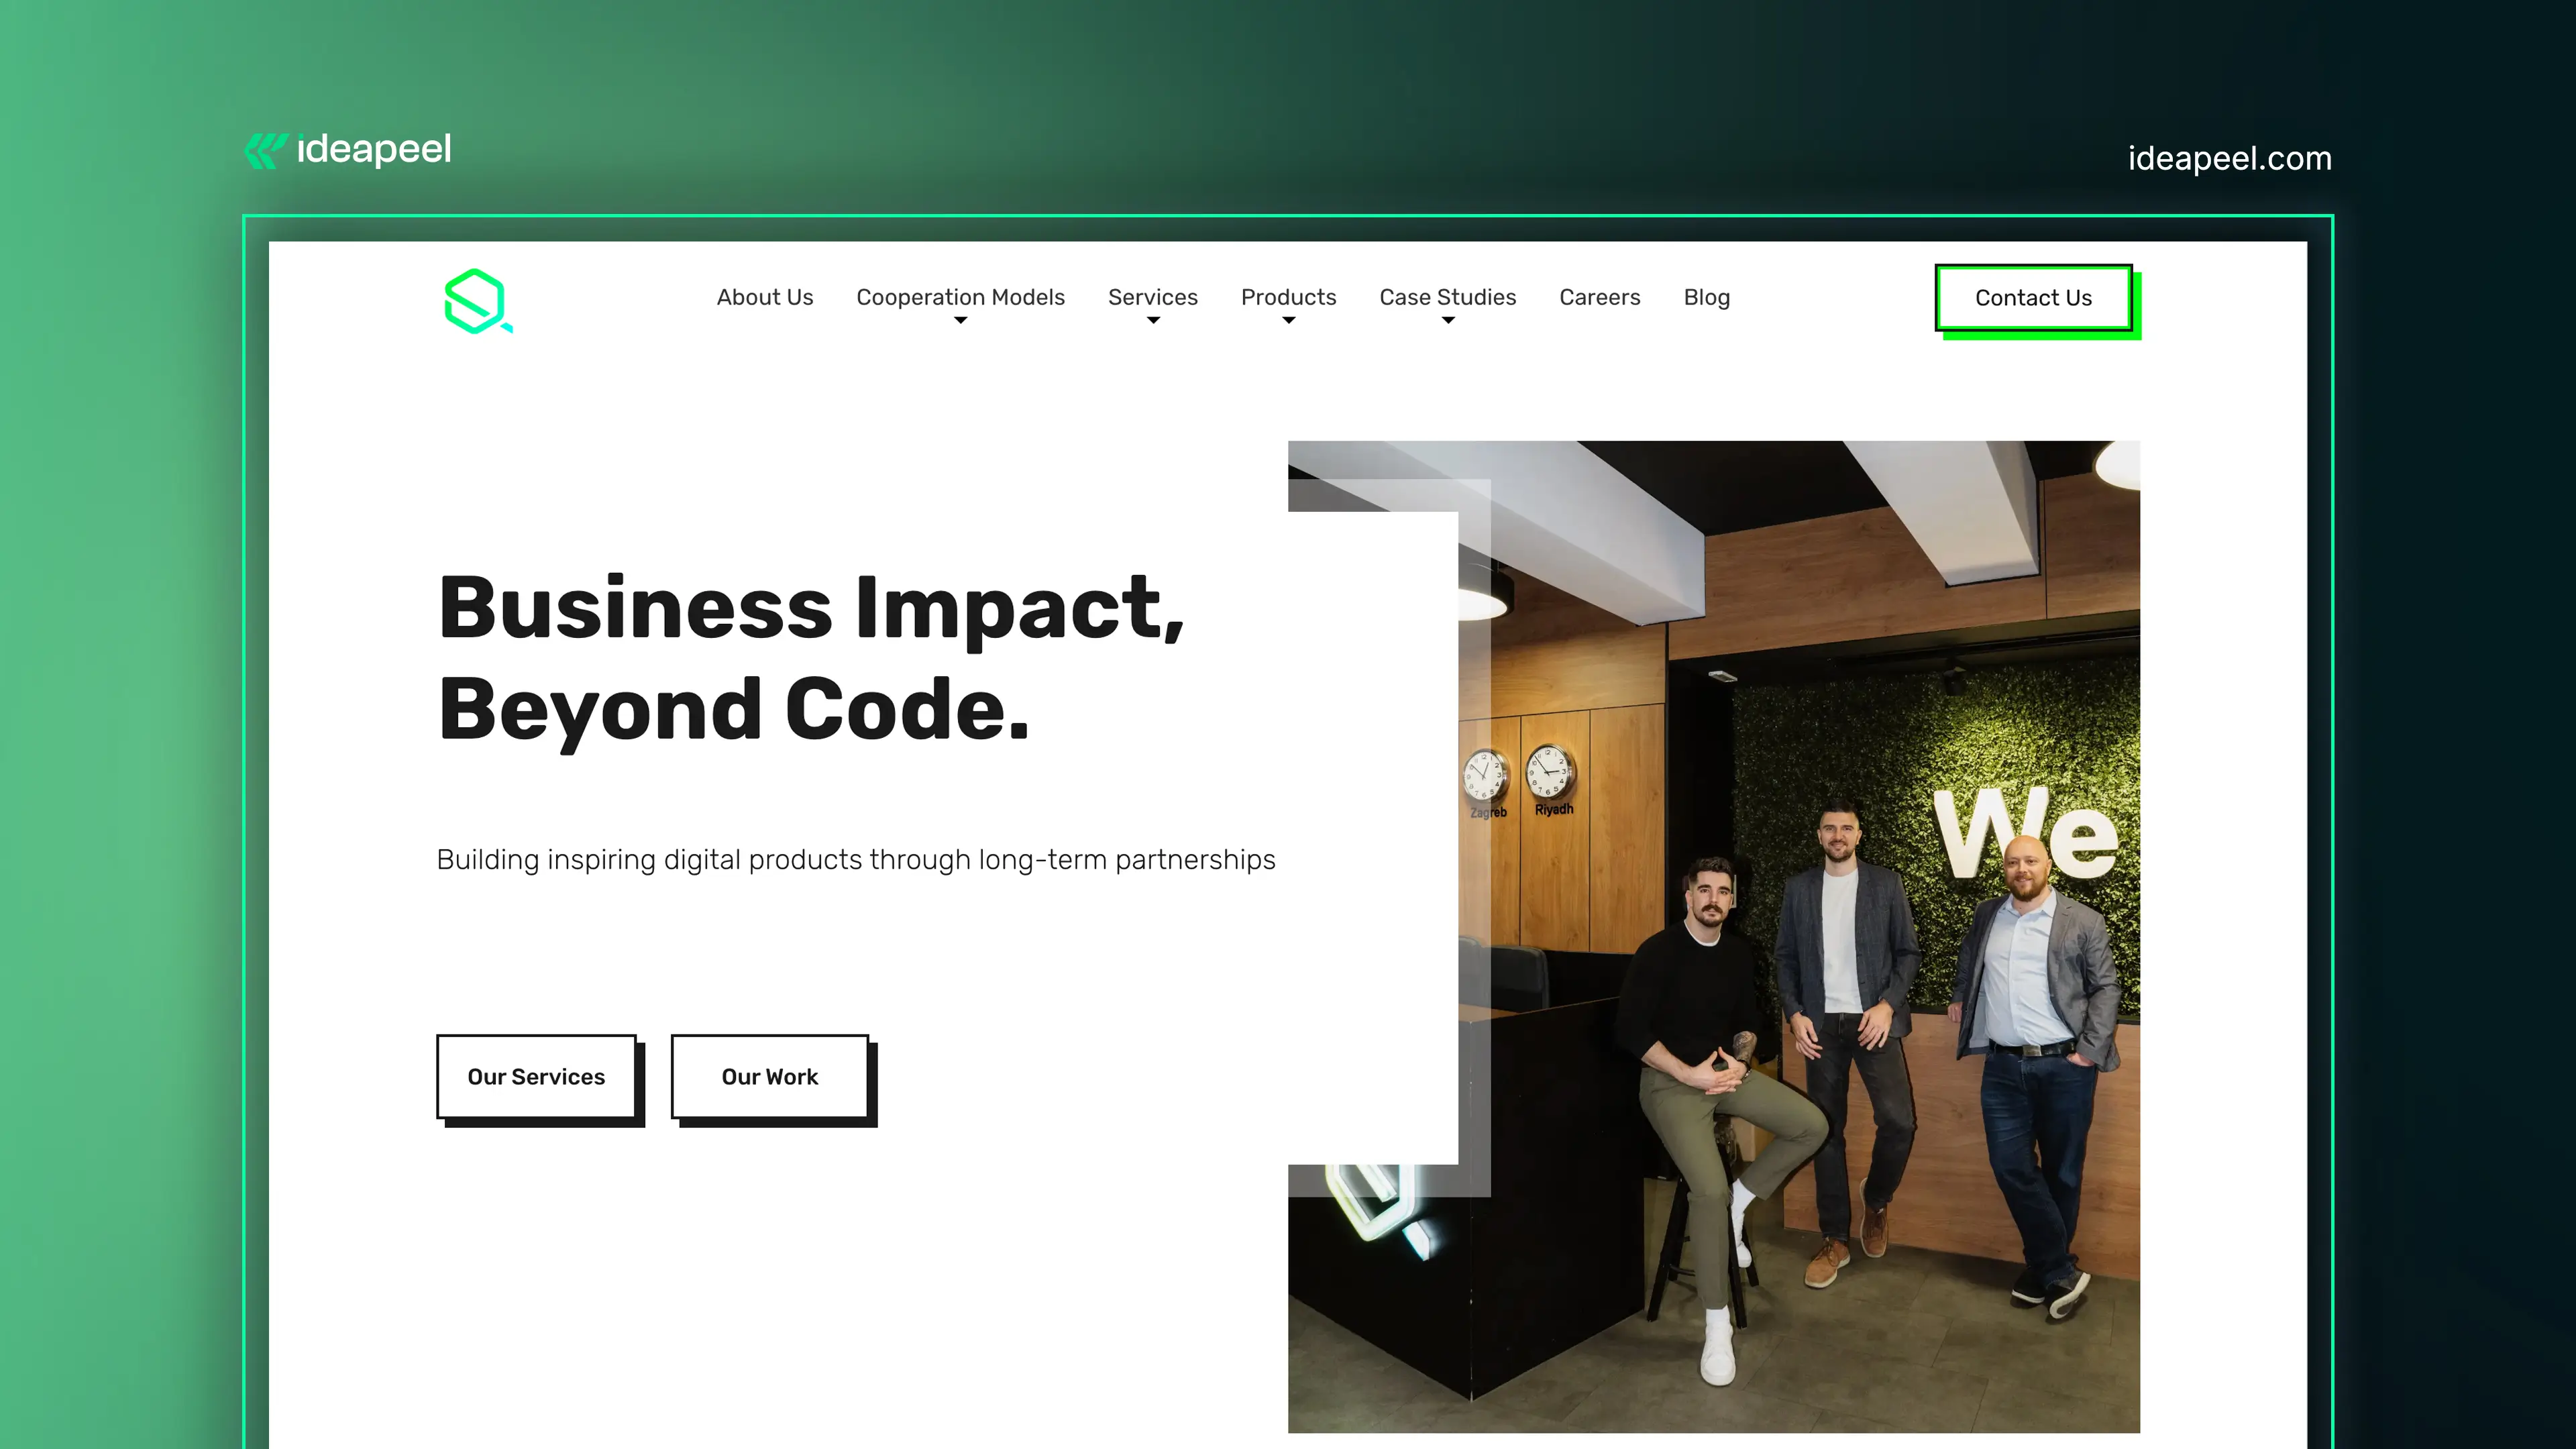Click the Business Impact, Beyond Code headline
The height and width of the screenshot is (1449, 2576).
tap(811, 658)
